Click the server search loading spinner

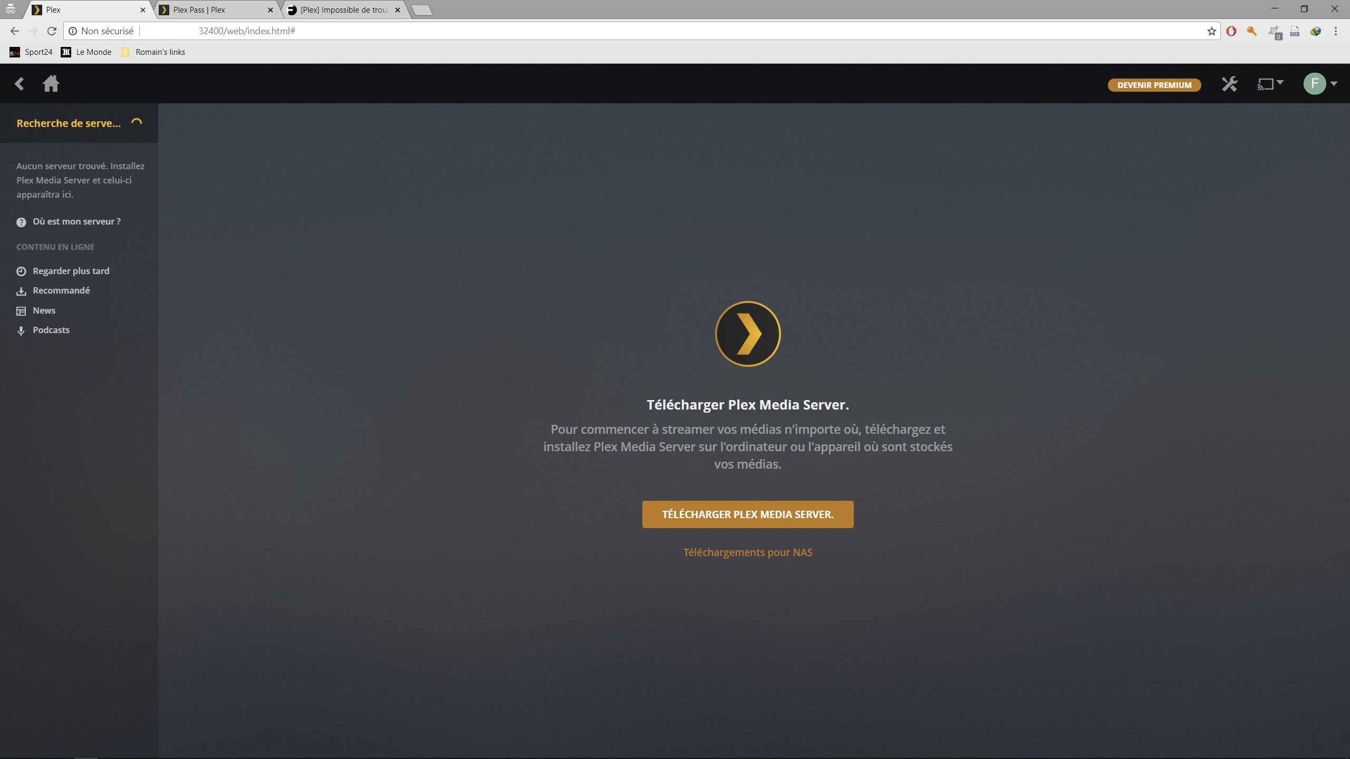click(x=137, y=123)
